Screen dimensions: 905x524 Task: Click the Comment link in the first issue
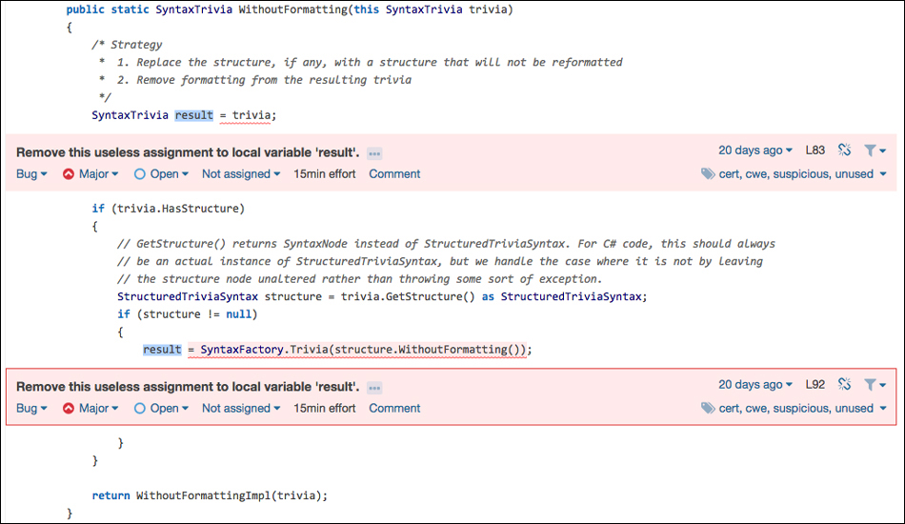pos(394,173)
